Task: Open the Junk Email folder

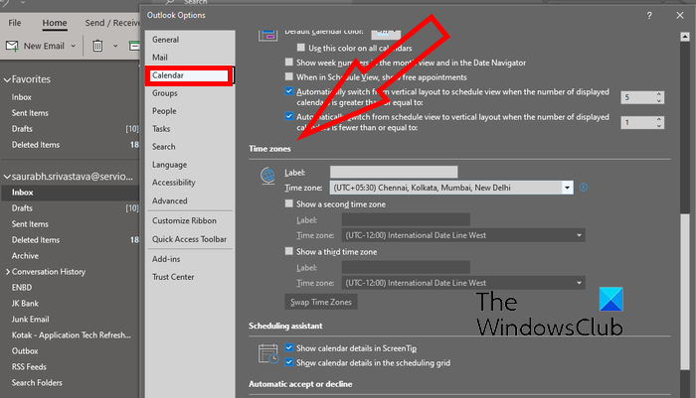Action: click(x=30, y=320)
